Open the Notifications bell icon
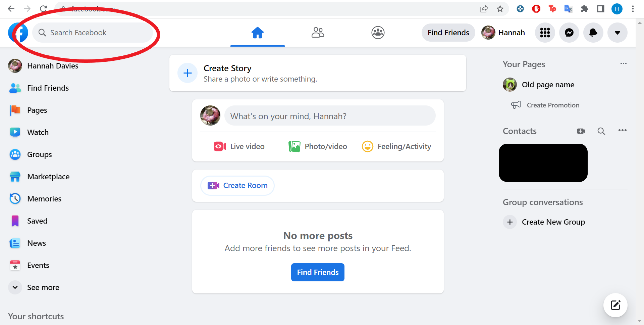Viewport: 644px width, 325px height. [x=593, y=33]
